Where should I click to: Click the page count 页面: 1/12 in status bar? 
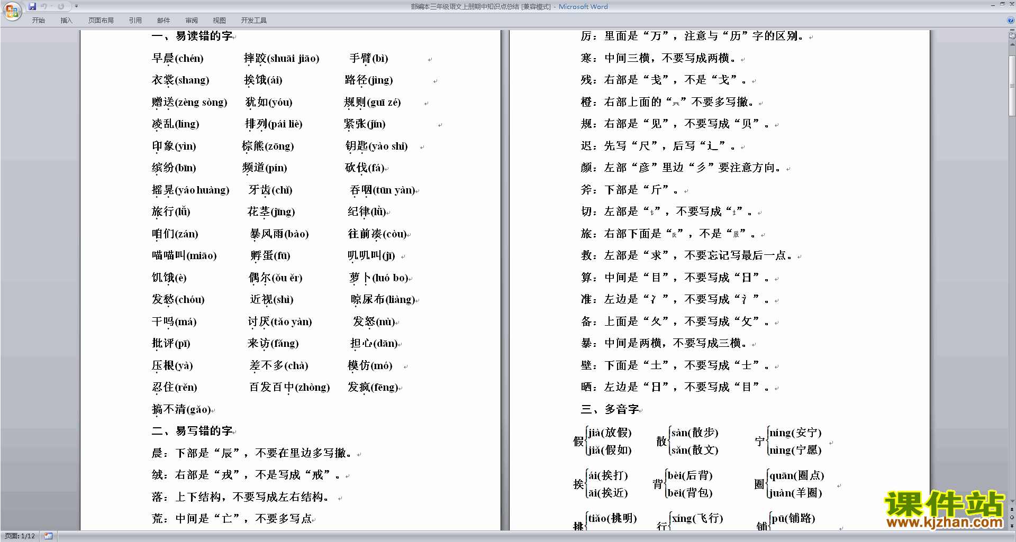[20, 536]
